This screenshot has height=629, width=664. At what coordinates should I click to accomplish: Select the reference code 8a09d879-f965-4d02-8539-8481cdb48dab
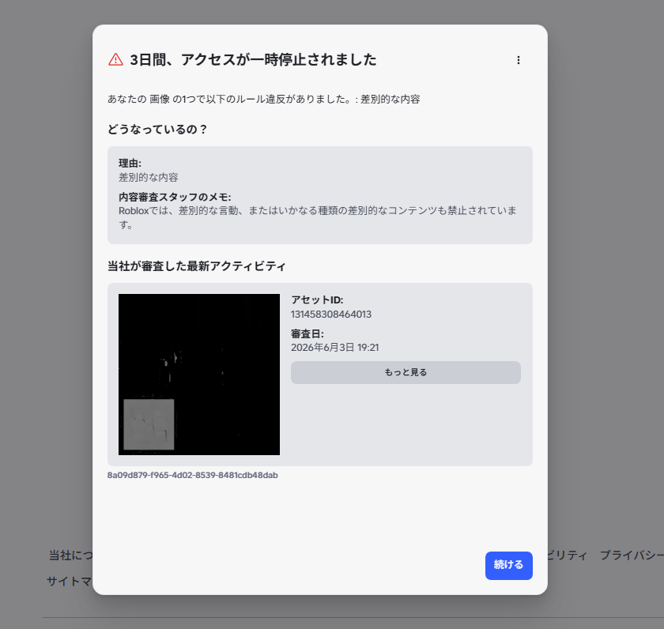pyautogui.click(x=192, y=476)
